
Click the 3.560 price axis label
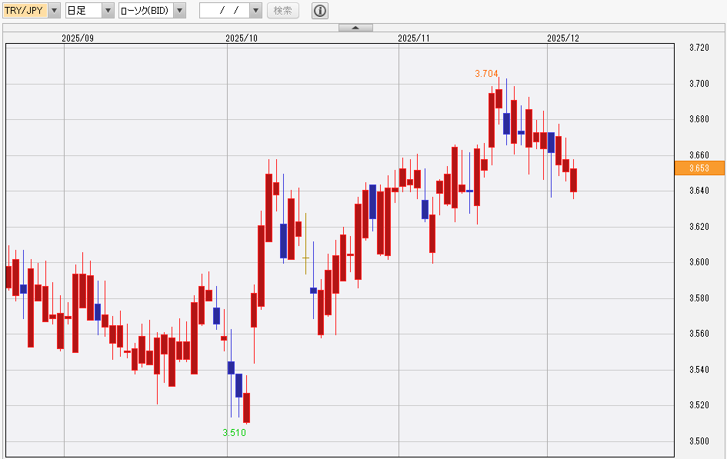coord(699,334)
